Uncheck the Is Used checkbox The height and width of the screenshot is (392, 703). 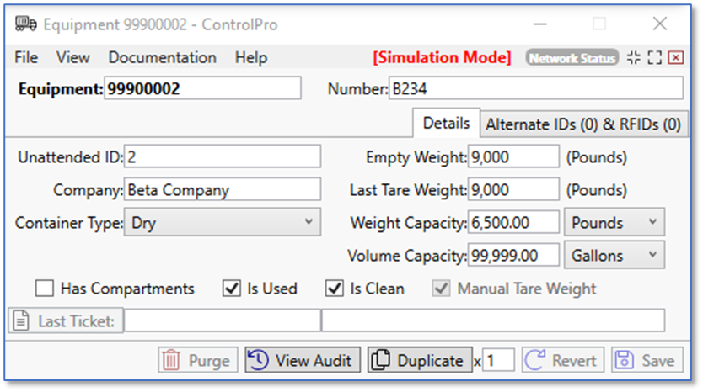click(232, 289)
